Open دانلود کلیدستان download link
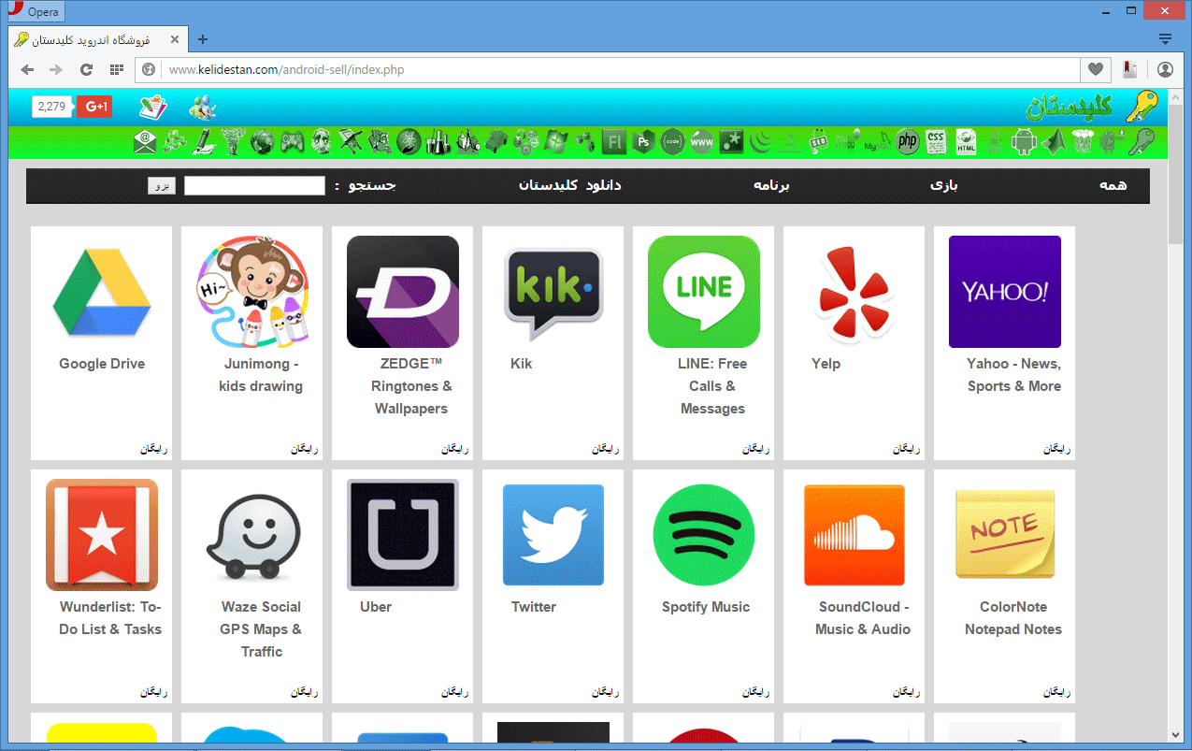This screenshot has height=751, width=1192. 570,185
